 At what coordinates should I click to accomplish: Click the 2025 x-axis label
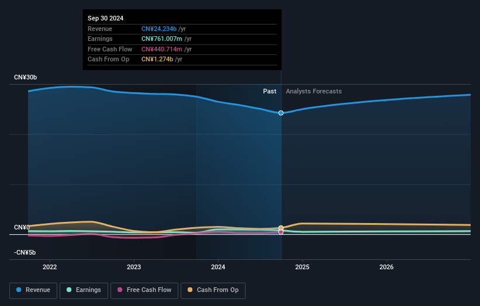tap(302, 267)
